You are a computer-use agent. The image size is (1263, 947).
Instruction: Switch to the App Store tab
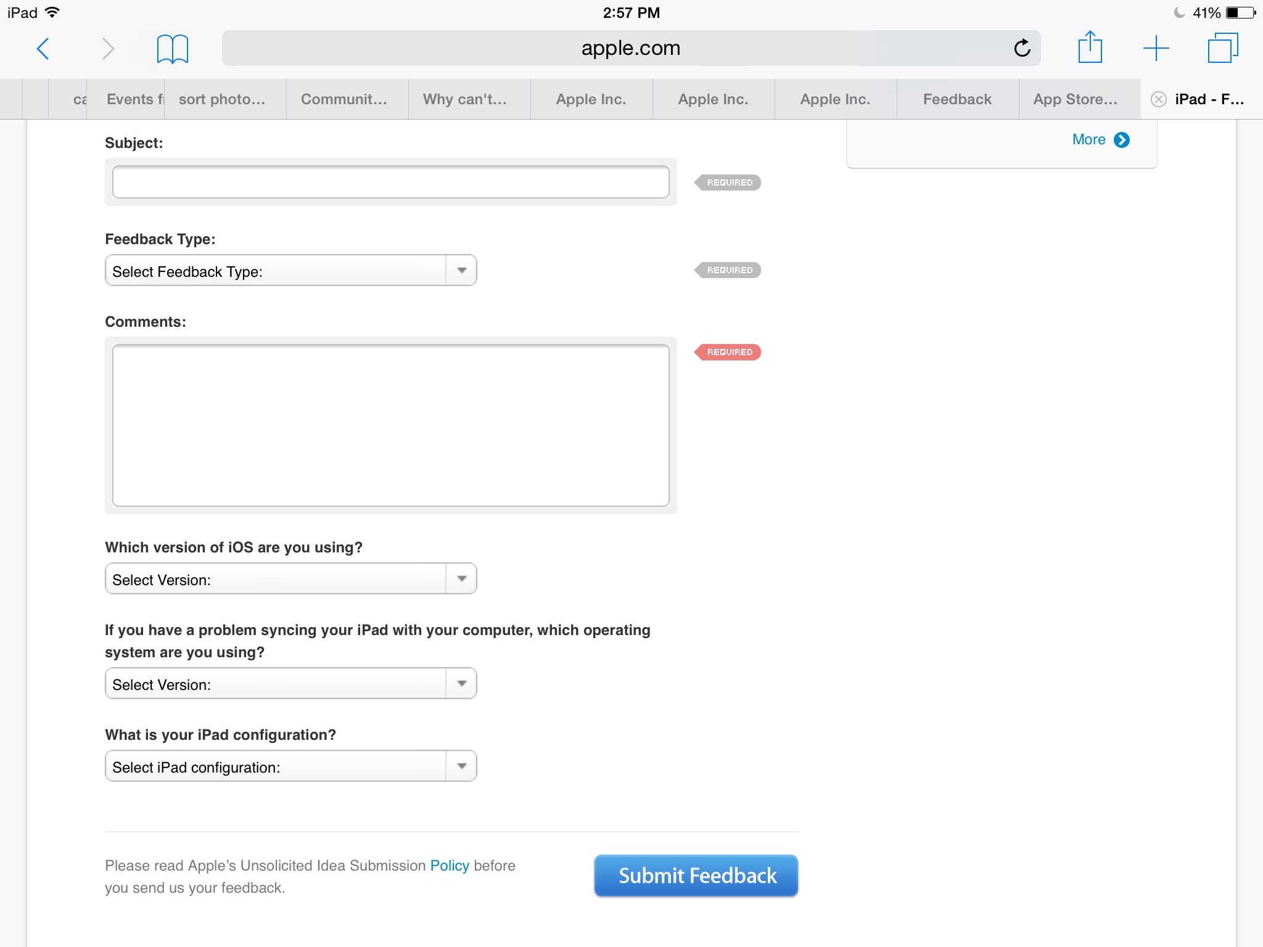[x=1075, y=99]
